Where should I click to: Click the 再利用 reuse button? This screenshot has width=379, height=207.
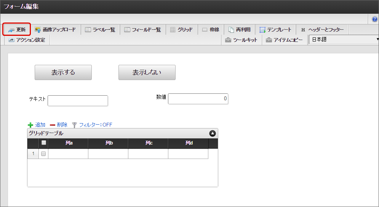point(239,29)
